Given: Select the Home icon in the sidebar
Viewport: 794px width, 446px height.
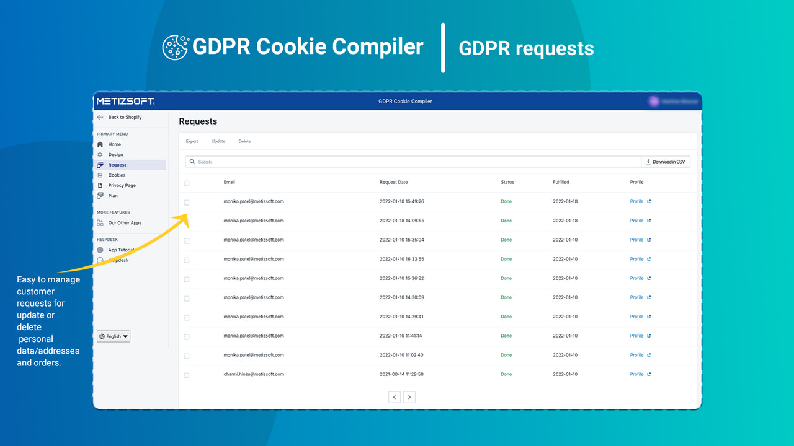Looking at the screenshot, I should click(x=100, y=144).
